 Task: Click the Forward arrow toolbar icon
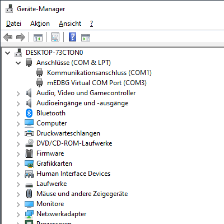click(21, 37)
